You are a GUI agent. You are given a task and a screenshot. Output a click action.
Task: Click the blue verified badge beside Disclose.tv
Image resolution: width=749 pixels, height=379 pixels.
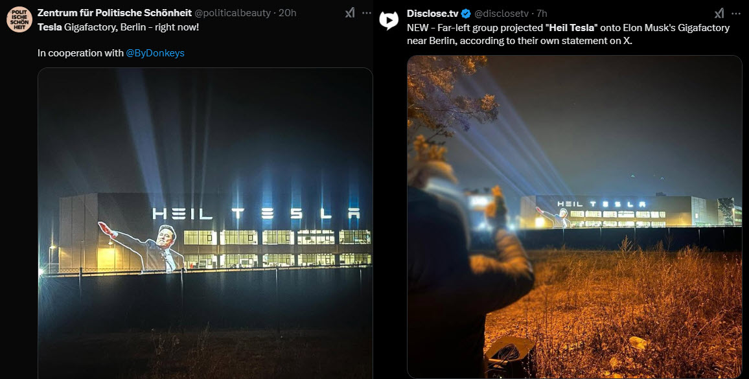tap(466, 14)
